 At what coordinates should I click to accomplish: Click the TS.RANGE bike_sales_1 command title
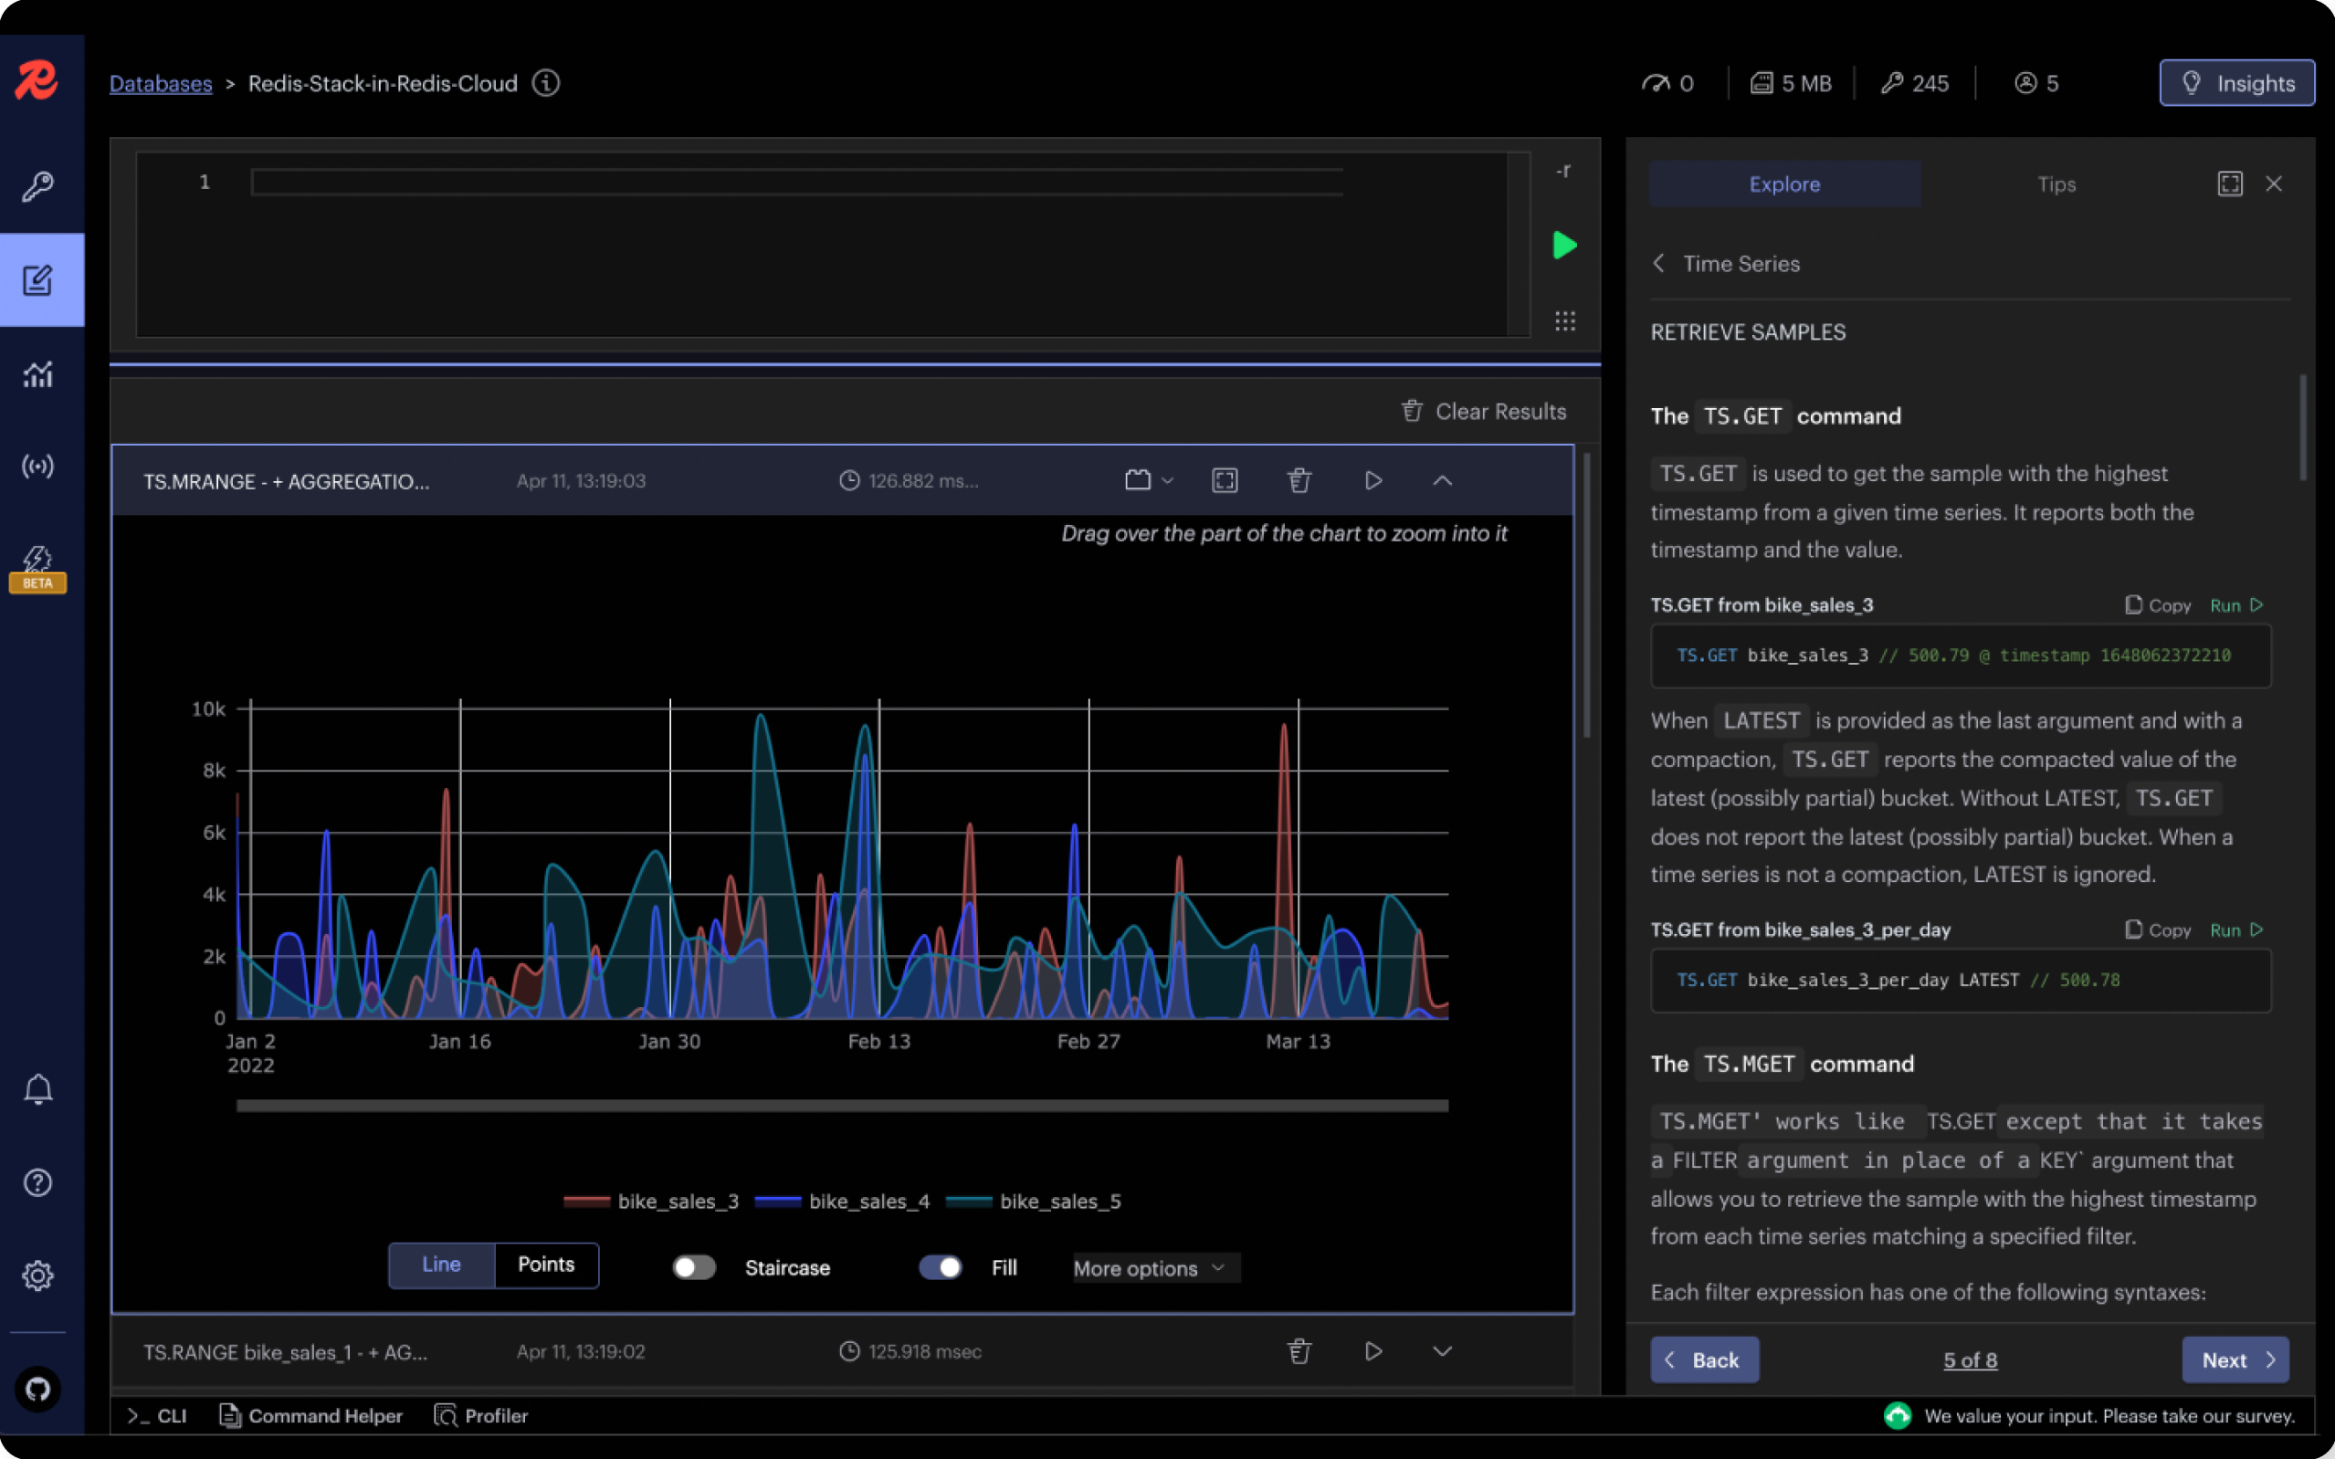coord(286,1351)
